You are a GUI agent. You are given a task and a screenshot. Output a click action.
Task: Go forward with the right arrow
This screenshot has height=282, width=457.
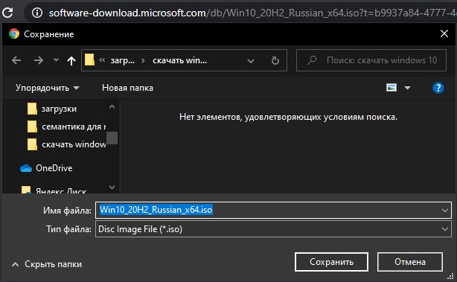pyautogui.click(x=39, y=60)
